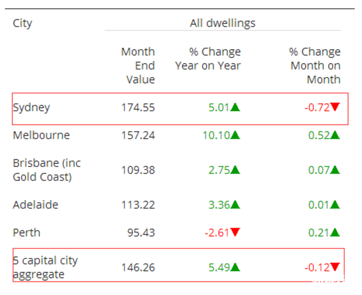Click the Perth month end value 95.43

pos(141,233)
